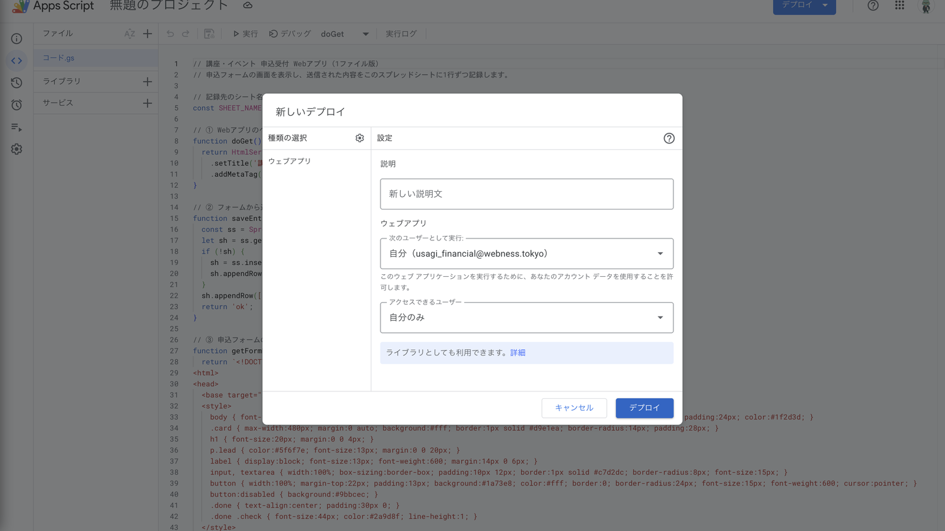Screen dimensions: 945x531
Task: Open the 次のユーザーとして実行 dropdown
Action: (527, 254)
